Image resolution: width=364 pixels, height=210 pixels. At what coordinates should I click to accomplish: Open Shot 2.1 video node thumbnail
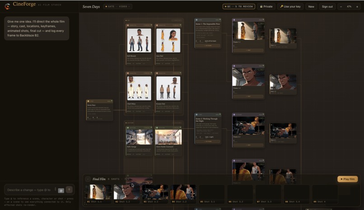point(283,131)
